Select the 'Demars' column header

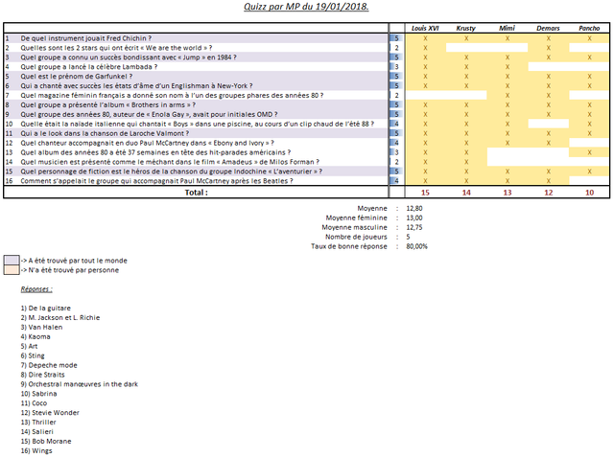[548, 28]
